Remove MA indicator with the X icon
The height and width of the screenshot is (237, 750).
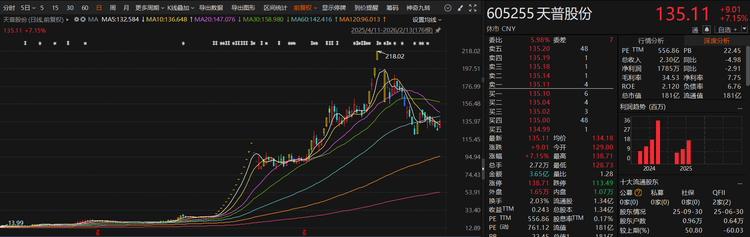coord(83,19)
